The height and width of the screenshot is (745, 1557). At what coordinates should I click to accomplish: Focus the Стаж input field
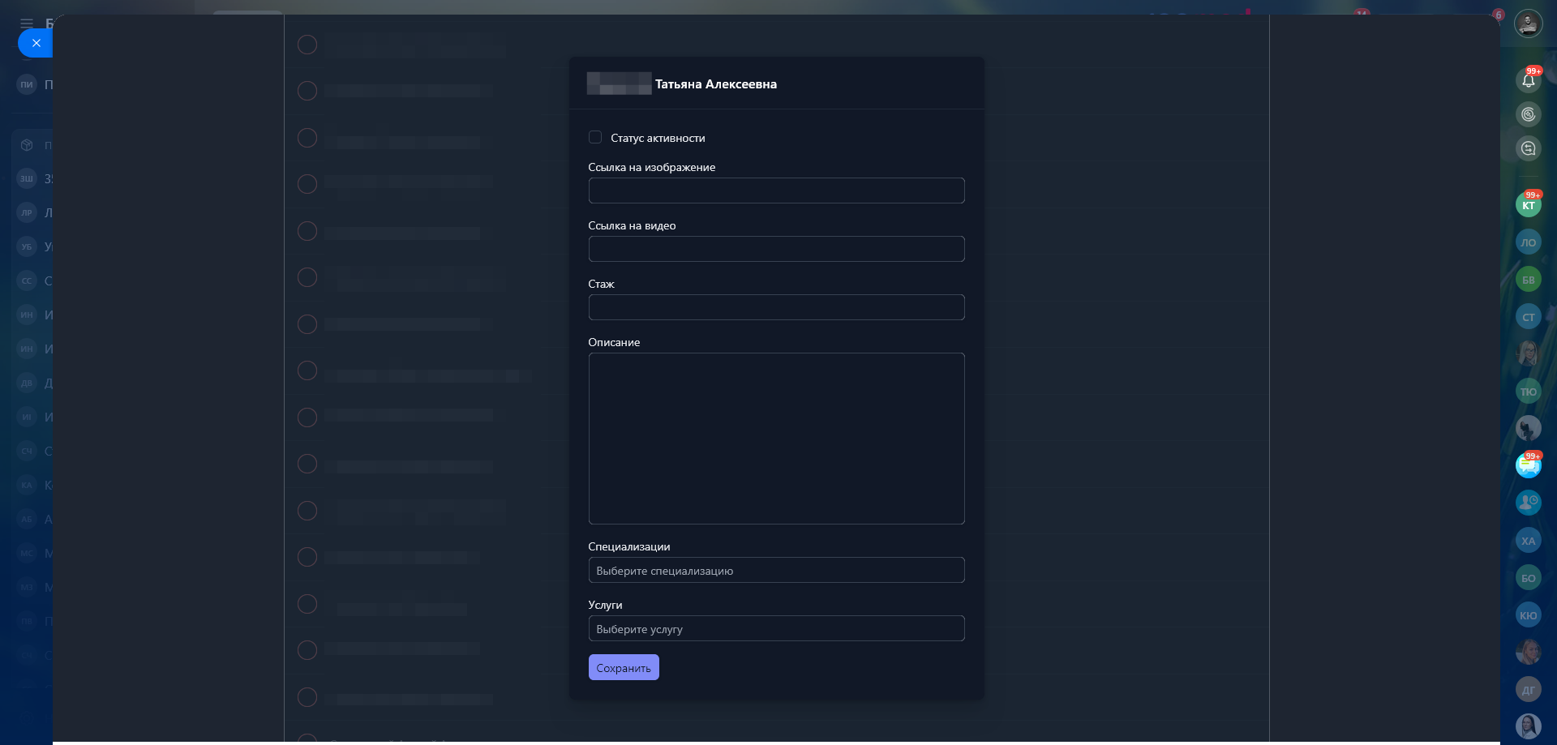pyautogui.click(x=776, y=307)
